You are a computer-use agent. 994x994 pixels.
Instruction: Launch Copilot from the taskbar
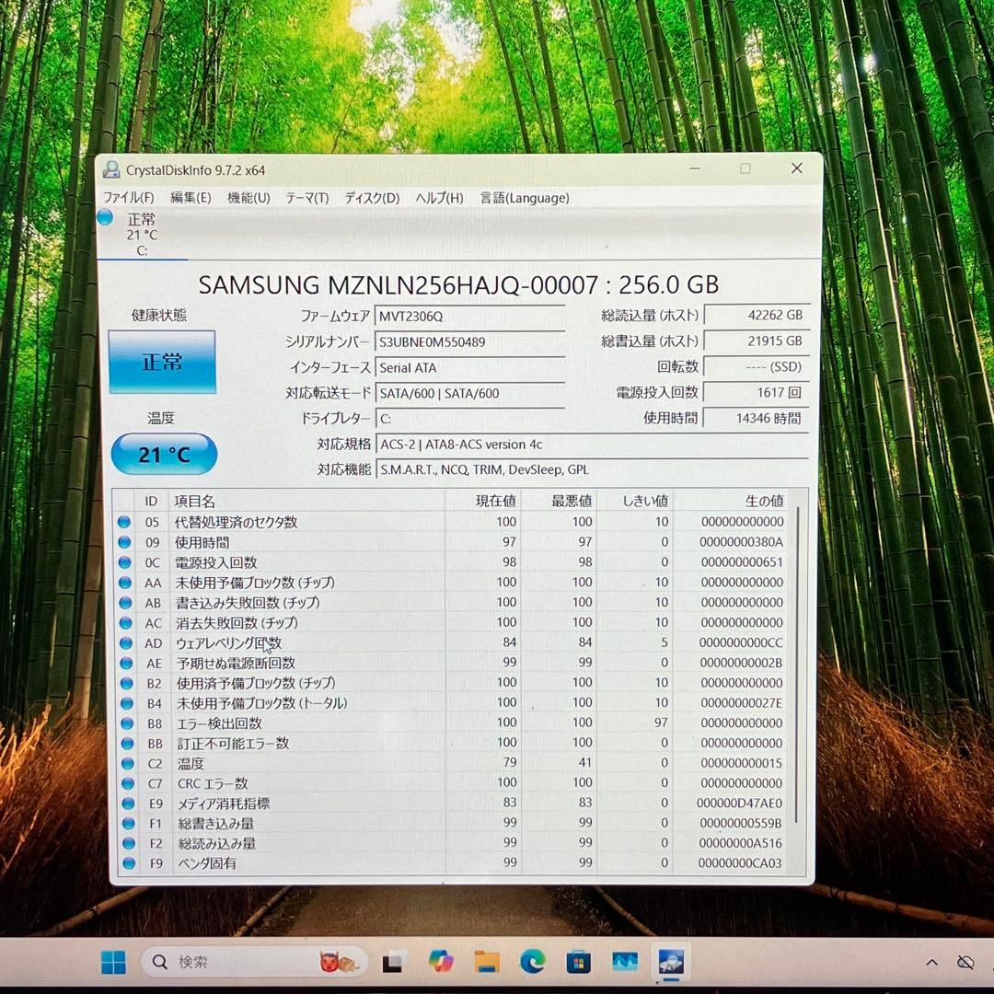(x=441, y=963)
